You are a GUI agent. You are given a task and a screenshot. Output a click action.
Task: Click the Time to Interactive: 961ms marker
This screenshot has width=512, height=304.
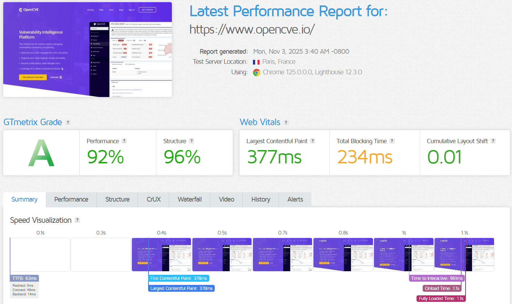click(437, 278)
